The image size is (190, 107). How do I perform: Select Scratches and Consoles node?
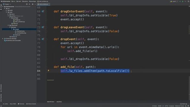tap(12, 40)
